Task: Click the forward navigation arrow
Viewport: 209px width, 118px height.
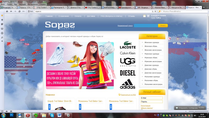Action: tap(15, 11)
